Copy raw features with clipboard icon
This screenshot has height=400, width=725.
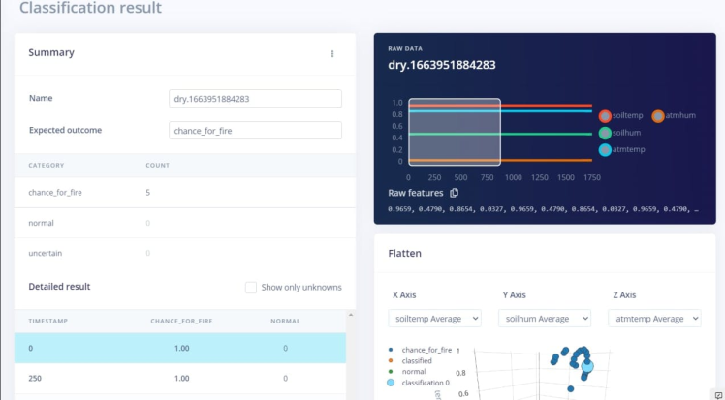point(454,193)
